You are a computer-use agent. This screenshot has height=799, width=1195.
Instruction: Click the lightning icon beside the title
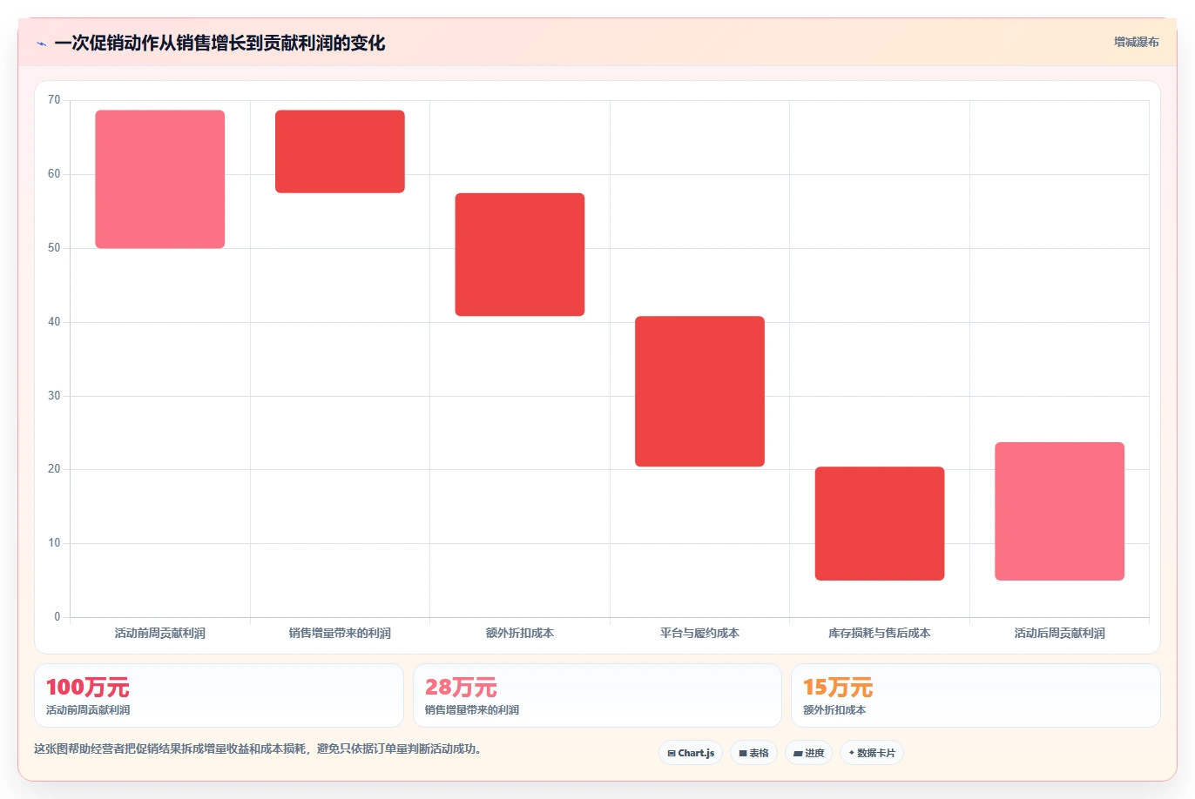pyautogui.click(x=42, y=44)
